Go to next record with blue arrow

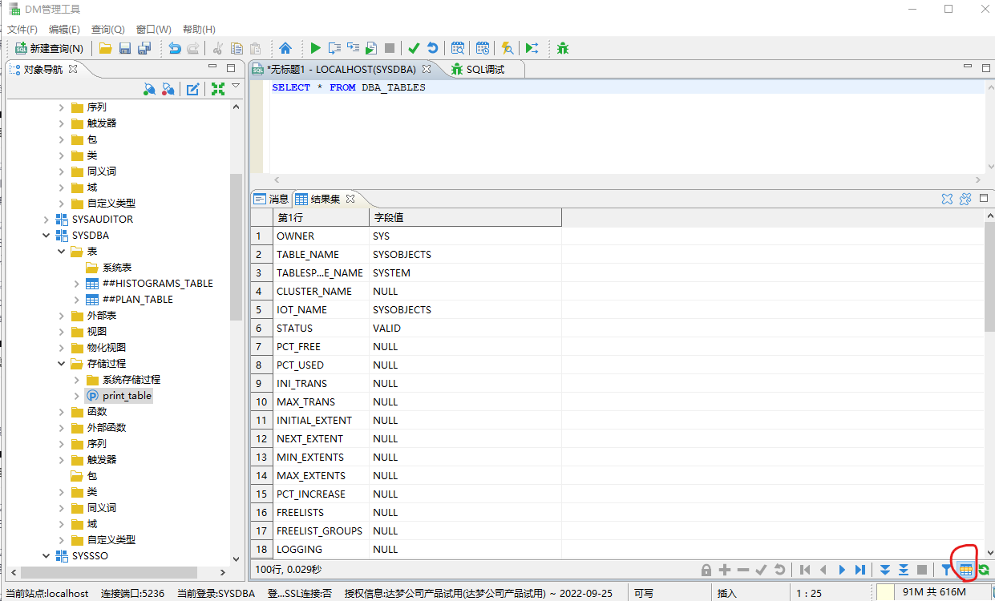[x=842, y=570]
